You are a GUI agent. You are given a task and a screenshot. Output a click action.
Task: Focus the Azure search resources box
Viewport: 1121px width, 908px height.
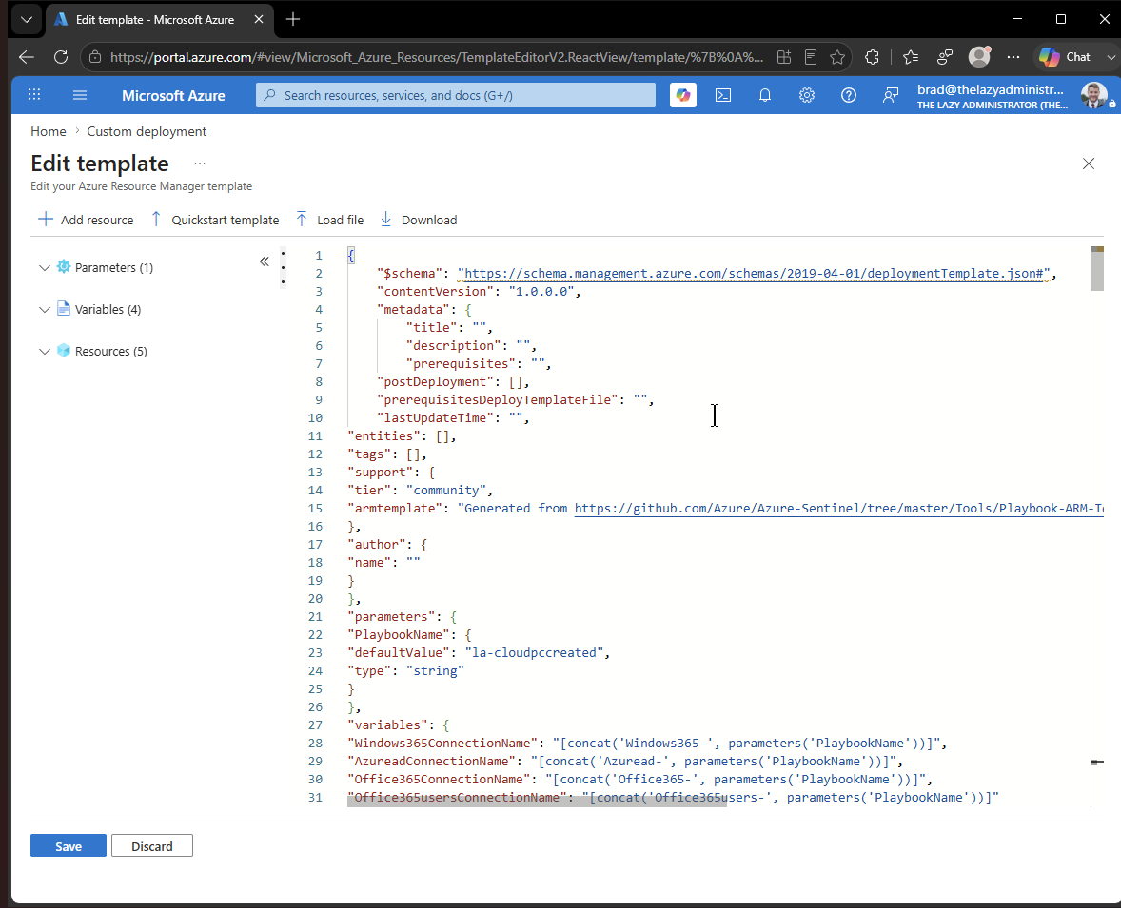click(x=456, y=95)
